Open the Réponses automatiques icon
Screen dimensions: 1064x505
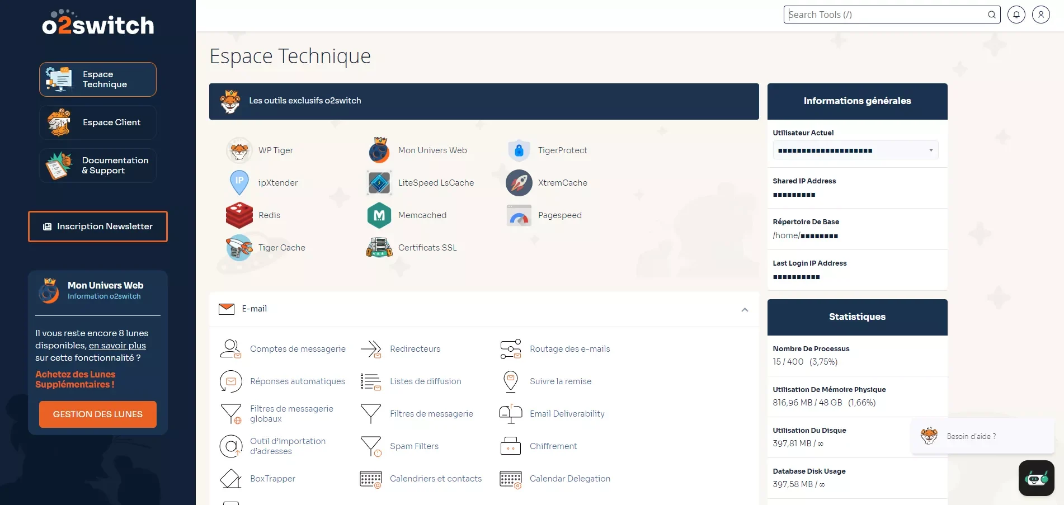pos(231,381)
